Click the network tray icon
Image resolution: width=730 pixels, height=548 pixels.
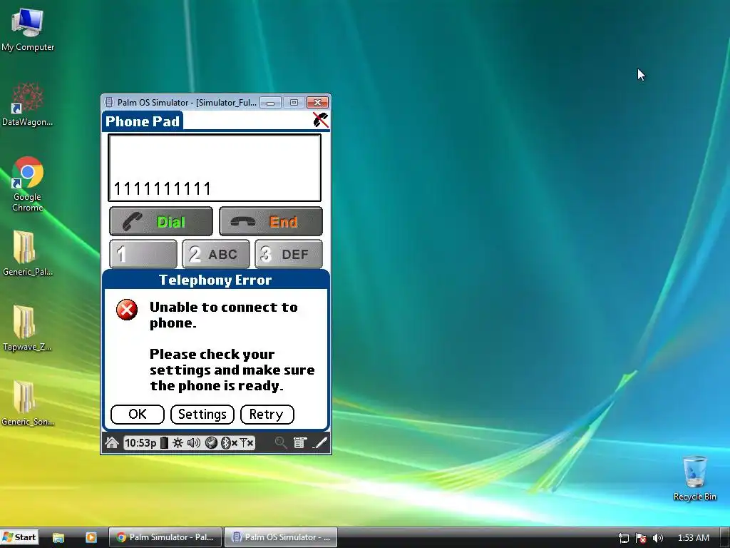click(623, 538)
